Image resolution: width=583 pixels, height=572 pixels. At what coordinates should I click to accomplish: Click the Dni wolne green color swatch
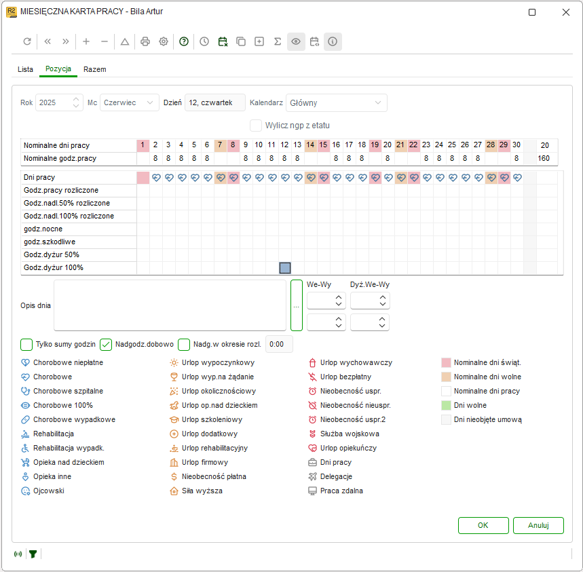pyautogui.click(x=446, y=406)
